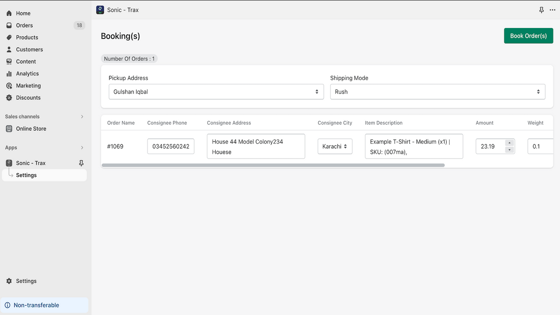Click the gear icon beside bottom Settings
This screenshot has width=560, height=315.
tap(9, 281)
